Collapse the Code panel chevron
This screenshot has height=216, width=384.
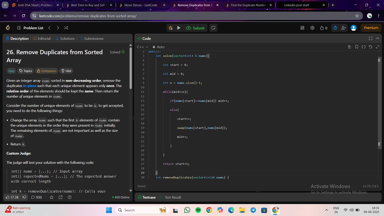(x=378, y=38)
